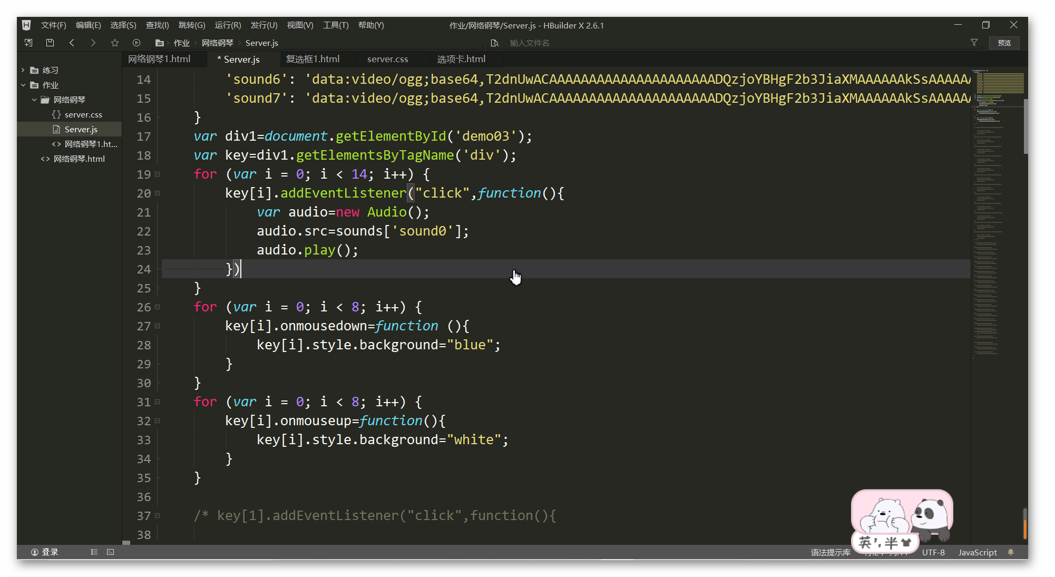Open the 查找(I) menu
Image resolution: width=1055 pixels, height=577 pixels.
click(157, 25)
